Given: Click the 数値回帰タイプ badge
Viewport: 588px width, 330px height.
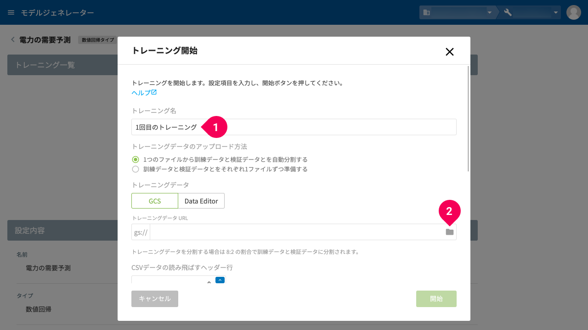Looking at the screenshot, I should (98, 40).
